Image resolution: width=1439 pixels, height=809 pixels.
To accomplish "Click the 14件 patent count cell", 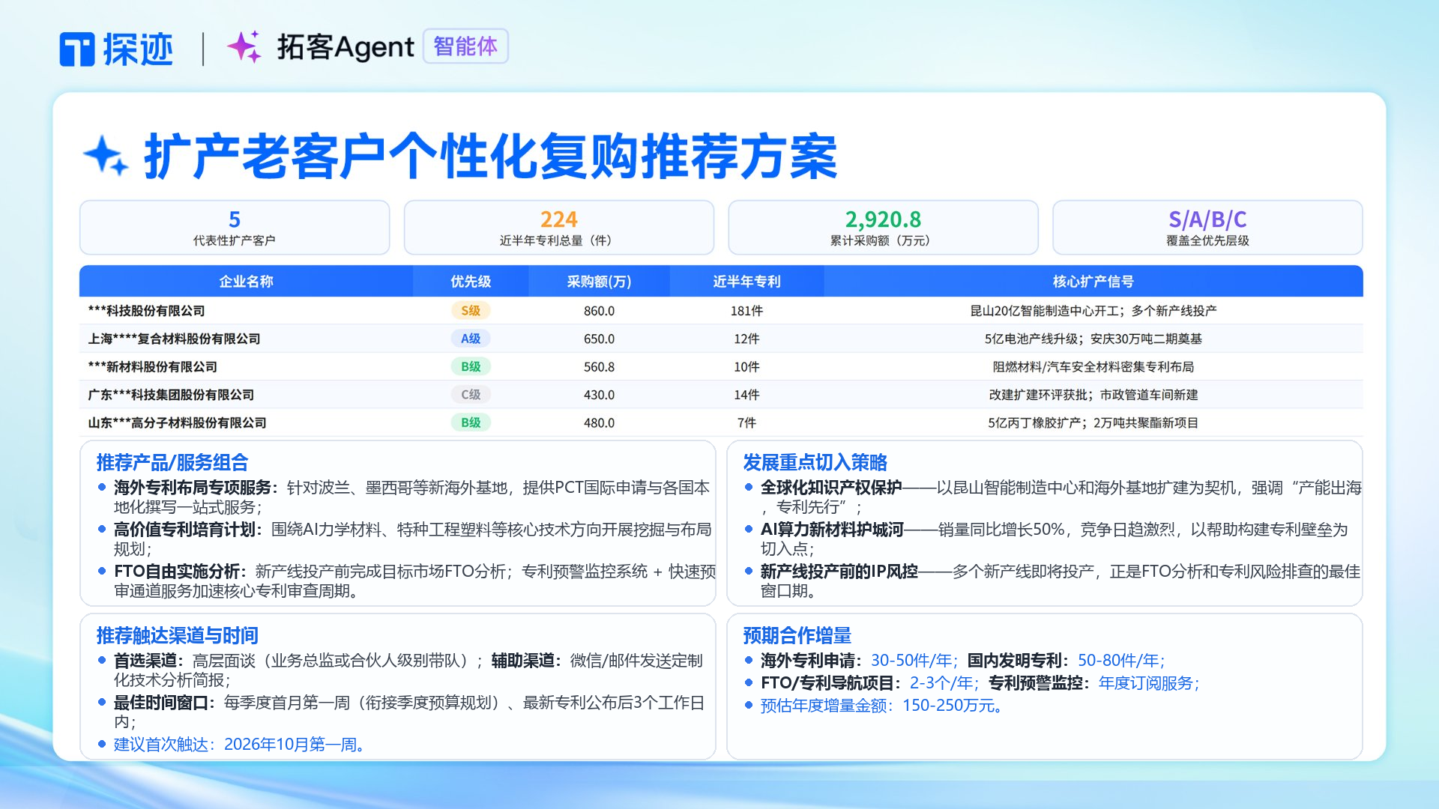I will coord(746,395).
